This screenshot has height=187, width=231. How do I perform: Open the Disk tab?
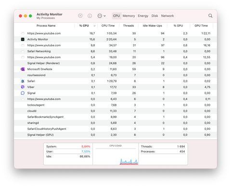pyautogui.click(x=154, y=16)
